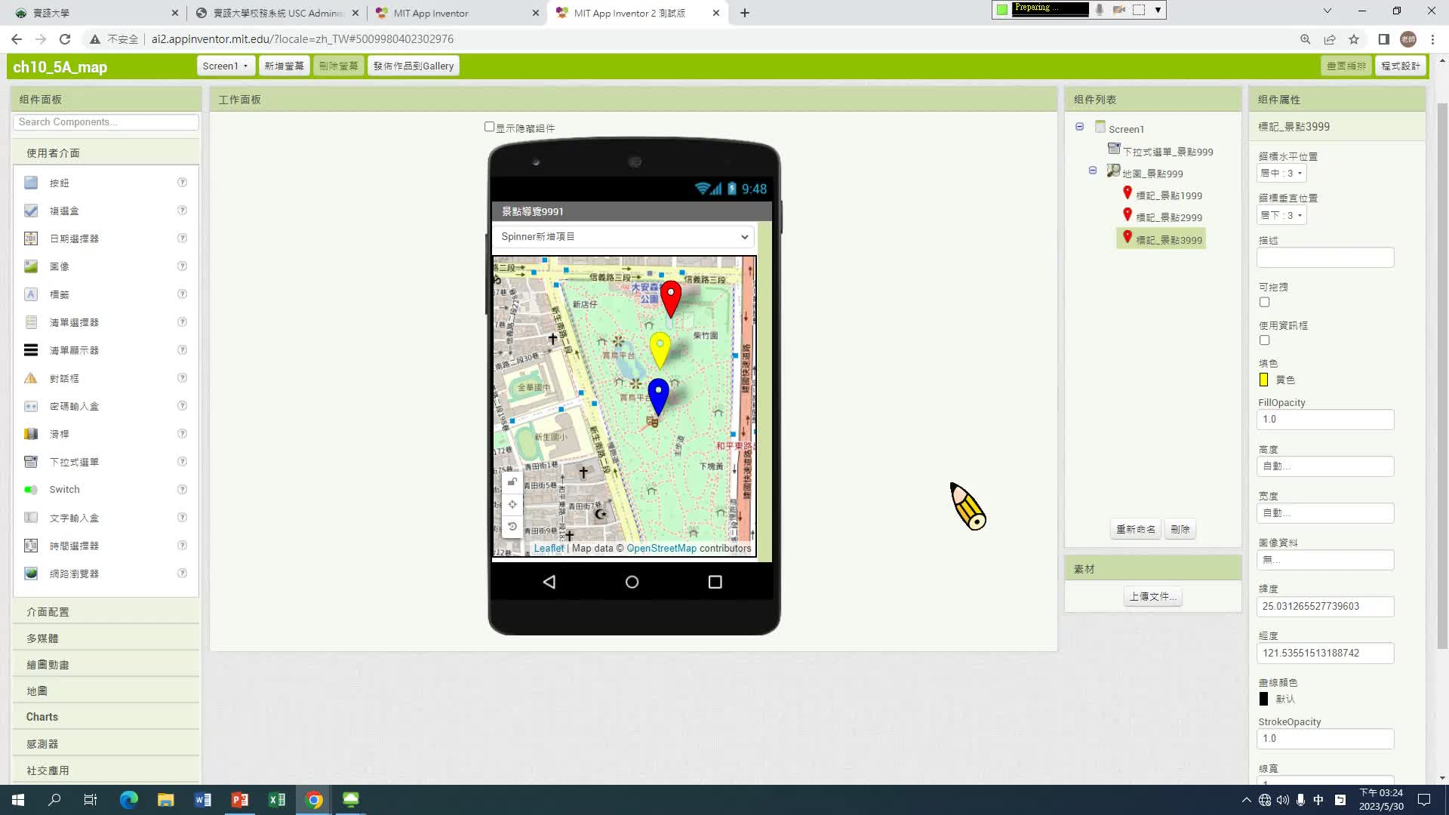The width and height of the screenshot is (1449, 815).
Task: Open the Screen1 screen selector dropdown
Action: [225, 66]
